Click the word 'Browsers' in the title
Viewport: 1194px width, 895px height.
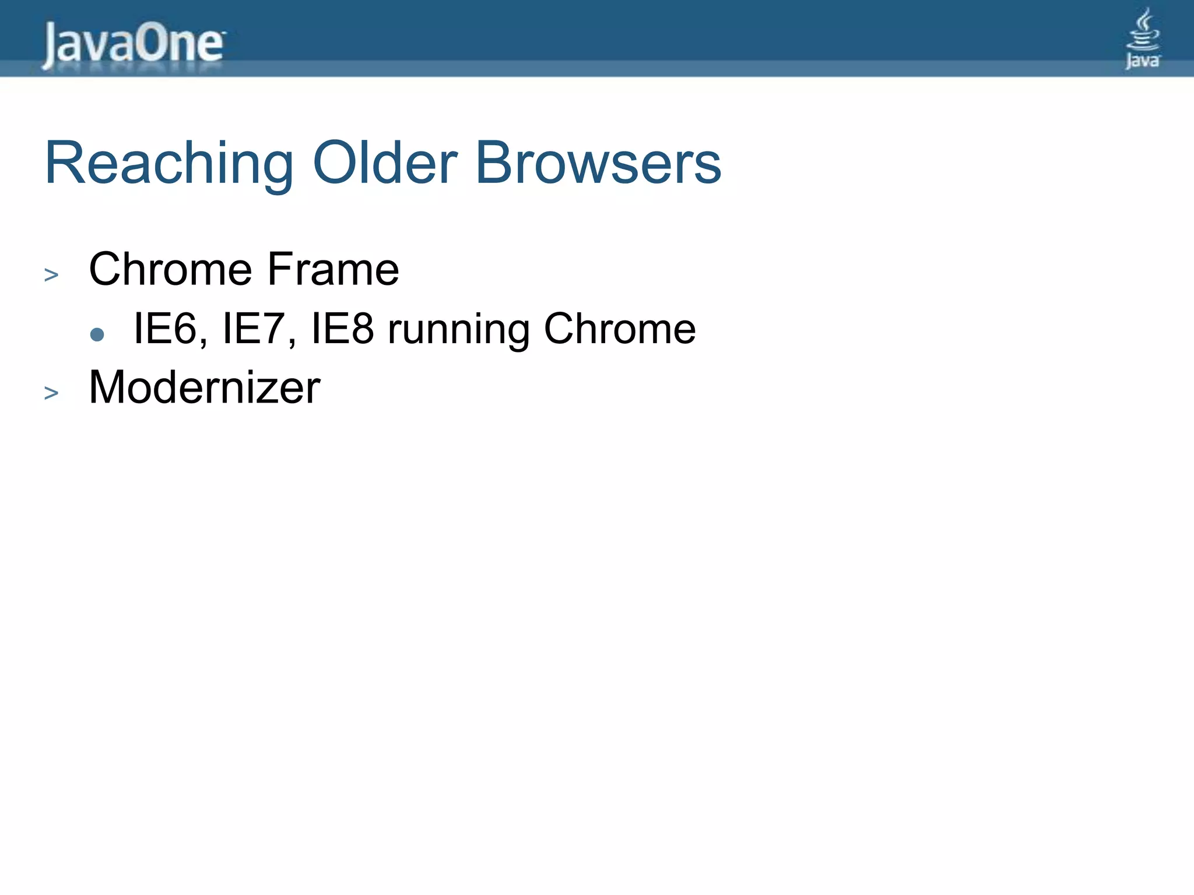click(x=598, y=163)
